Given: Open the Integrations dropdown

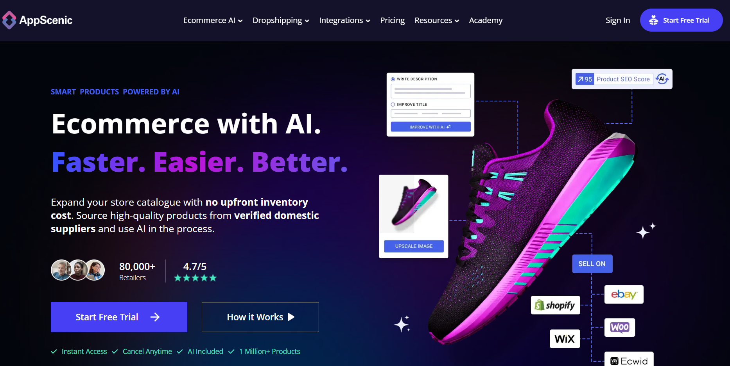Looking at the screenshot, I should click(x=344, y=20).
